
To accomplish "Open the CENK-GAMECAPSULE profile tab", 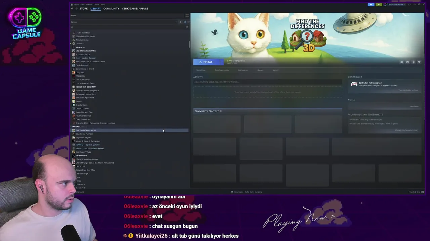I will click(135, 8).
